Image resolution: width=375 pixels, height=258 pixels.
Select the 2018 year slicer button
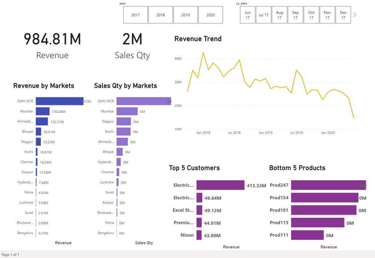coord(160,14)
